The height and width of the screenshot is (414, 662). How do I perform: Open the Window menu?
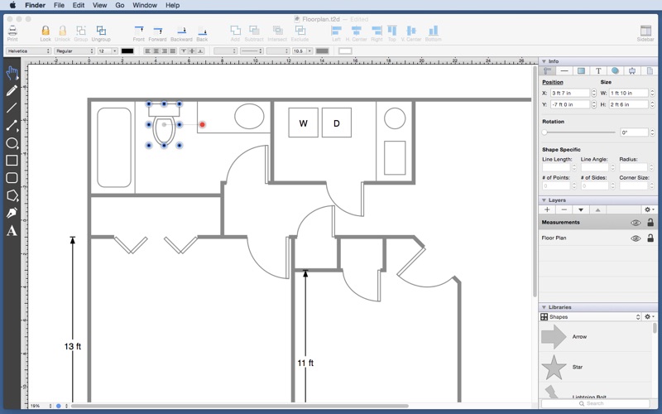145,5
